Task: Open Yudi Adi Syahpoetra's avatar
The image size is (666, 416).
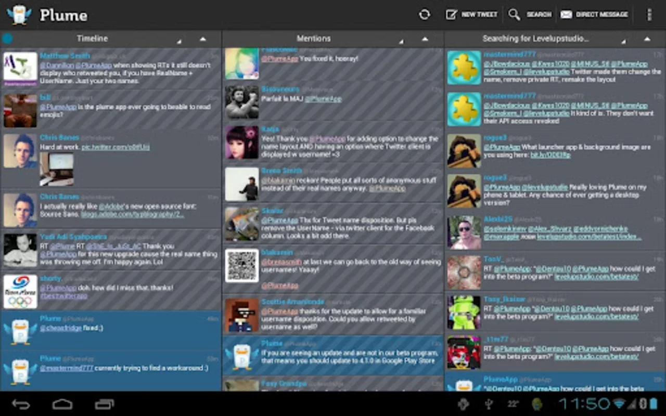Action: [x=20, y=251]
